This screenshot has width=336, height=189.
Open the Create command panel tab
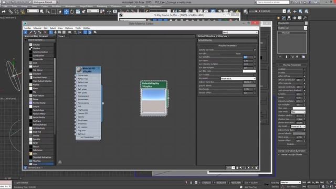[279, 18]
